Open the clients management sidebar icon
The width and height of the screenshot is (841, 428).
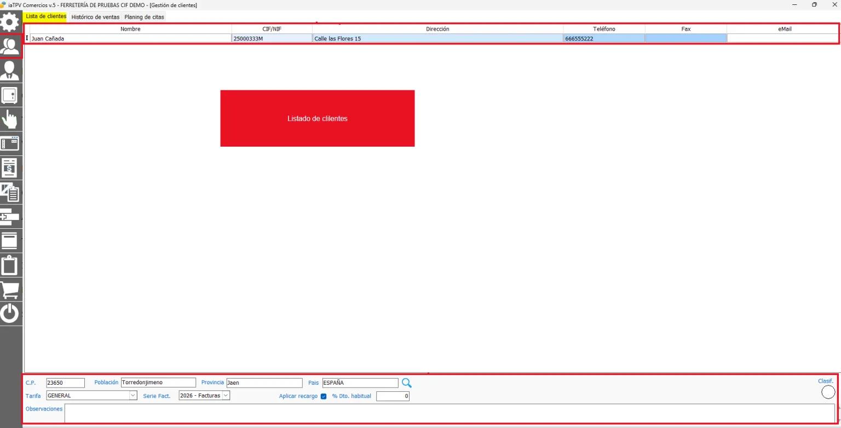tap(10, 46)
